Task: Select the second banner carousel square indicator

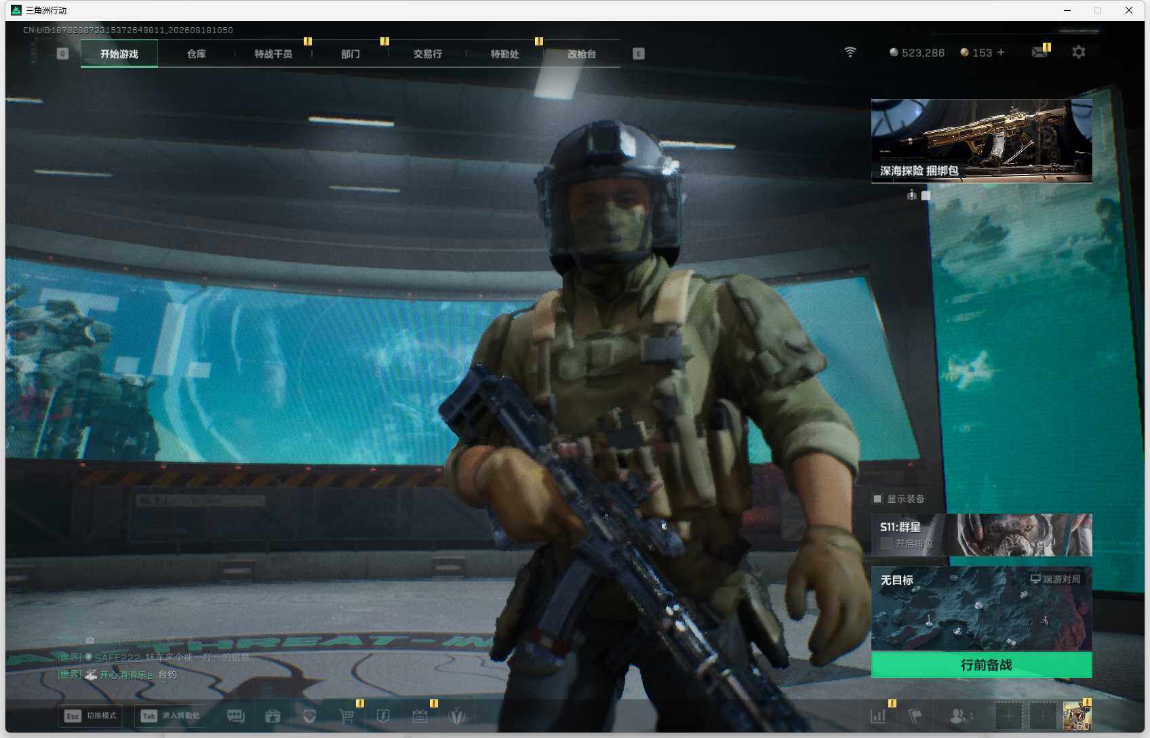Action: click(x=926, y=195)
